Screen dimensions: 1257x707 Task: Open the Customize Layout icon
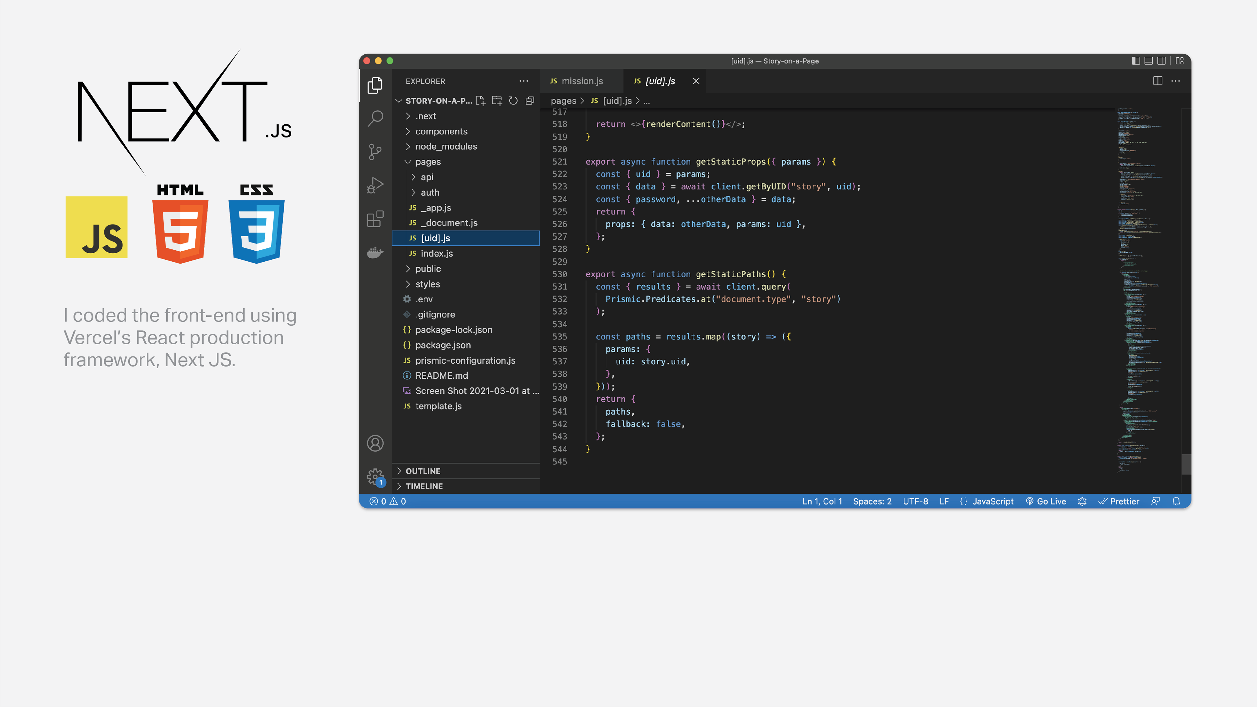(1180, 61)
